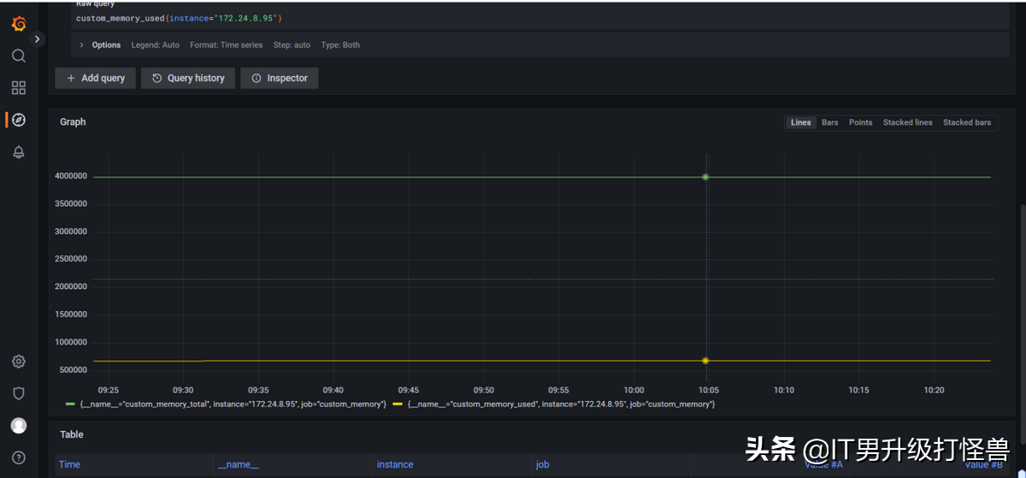The height and width of the screenshot is (478, 1026).
Task: Select Stacked bars graph style
Action: coord(967,123)
